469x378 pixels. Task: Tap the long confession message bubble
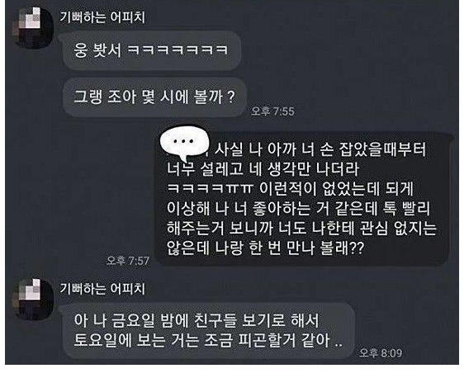[x=303, y=199]
